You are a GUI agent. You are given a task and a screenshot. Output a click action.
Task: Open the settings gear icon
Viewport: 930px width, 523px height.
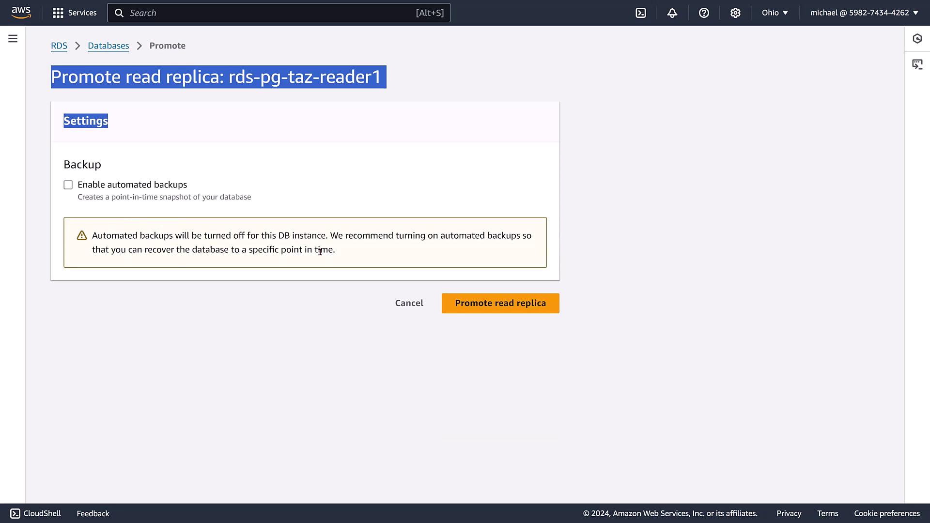pos(735,13)
